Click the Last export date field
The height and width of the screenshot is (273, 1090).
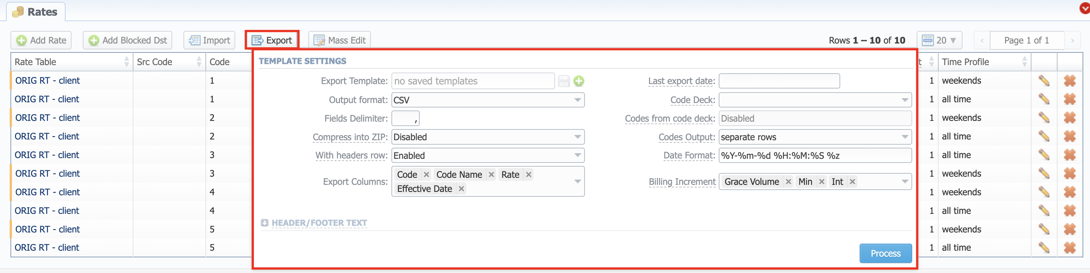(x=779, y=81)
